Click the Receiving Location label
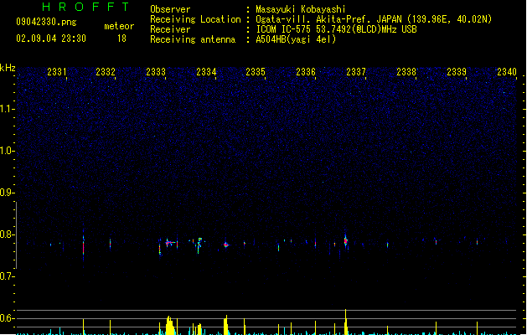This screenshot has height=335, width=527. [x=195, y=19]
